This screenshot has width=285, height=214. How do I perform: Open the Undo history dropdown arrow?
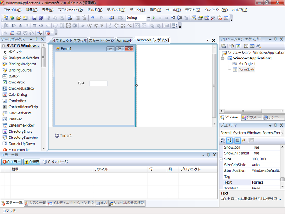(97, 18)
